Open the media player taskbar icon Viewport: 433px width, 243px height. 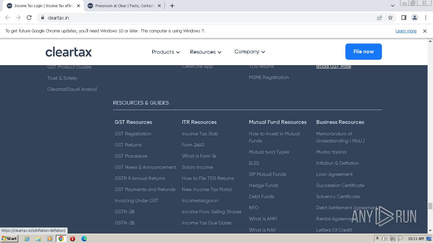[50, 239]
